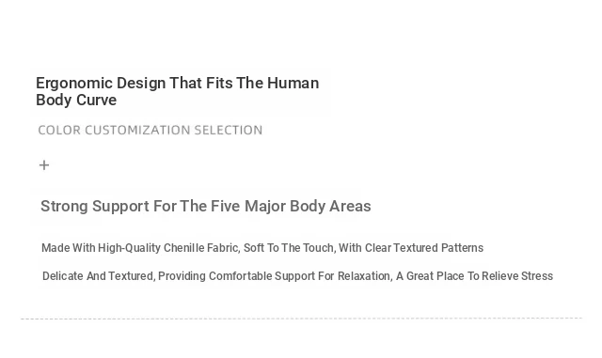Click the dashed horizontal divider line
Image resolution: width=602 pixels, height=358 pixels.
coord(301,319)
